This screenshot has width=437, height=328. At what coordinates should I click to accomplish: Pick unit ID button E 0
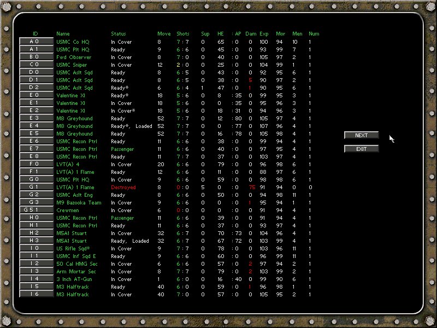point(36,95)
